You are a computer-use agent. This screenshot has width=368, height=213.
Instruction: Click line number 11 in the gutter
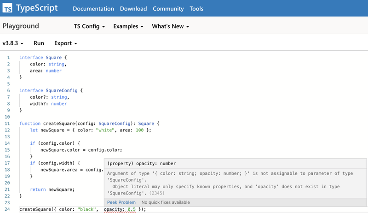[x=7, y=124]
